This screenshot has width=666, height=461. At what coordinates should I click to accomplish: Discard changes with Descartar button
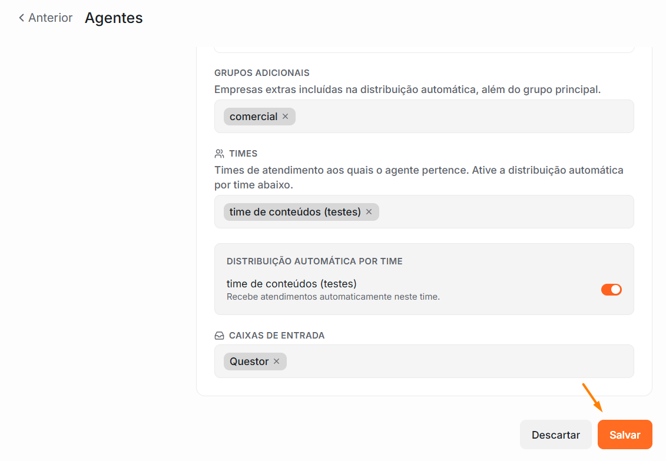click(x=555, y=435)
